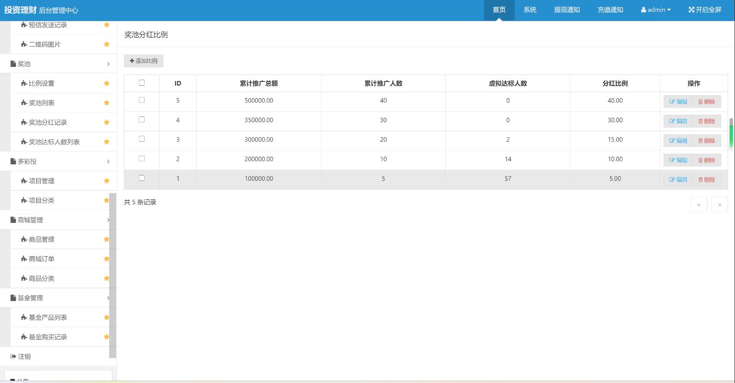Click the star icon beside 短信发送记录

[x=106, y=25]
